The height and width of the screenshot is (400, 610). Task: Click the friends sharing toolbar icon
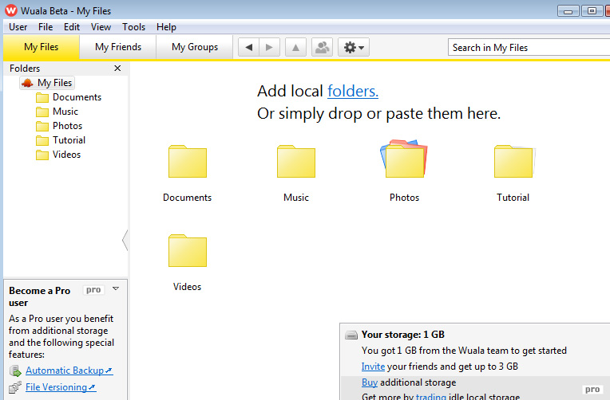[322, 48]
